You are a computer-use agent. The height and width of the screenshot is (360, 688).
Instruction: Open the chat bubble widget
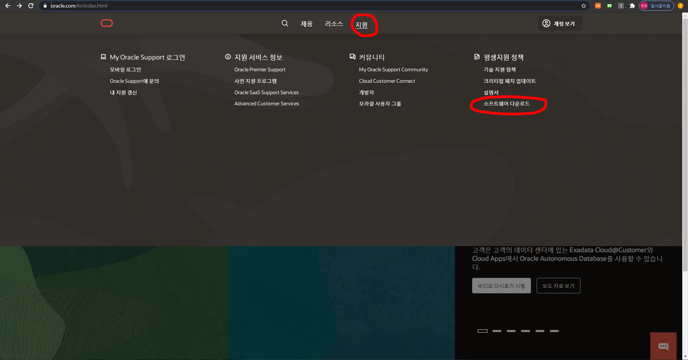coord(663,346)
